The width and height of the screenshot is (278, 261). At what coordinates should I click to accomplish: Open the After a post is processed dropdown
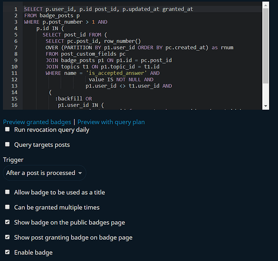44,173
